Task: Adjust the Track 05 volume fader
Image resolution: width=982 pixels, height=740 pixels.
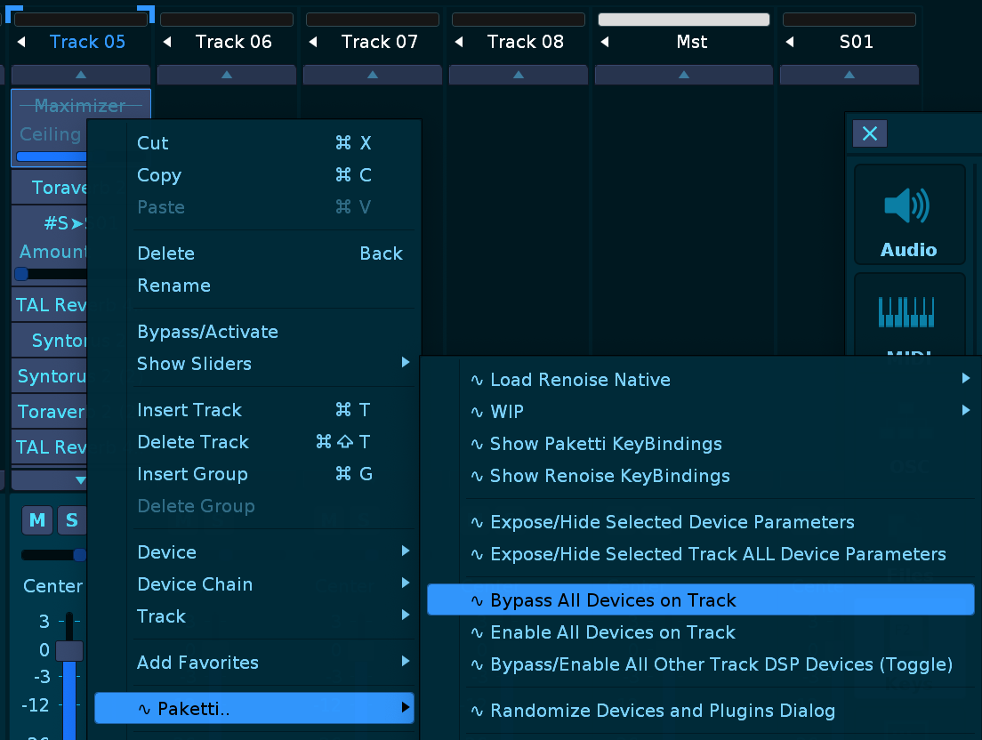Action: coord(69,650)
